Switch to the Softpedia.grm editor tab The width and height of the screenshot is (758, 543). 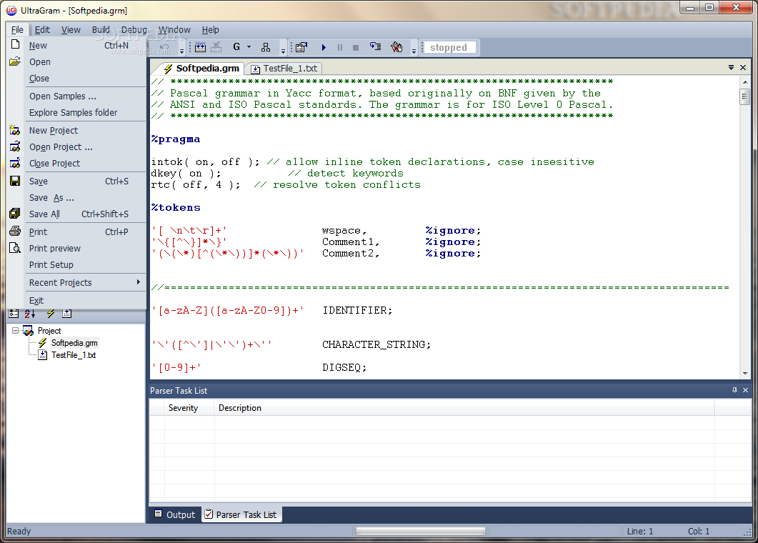coord(201,68)
